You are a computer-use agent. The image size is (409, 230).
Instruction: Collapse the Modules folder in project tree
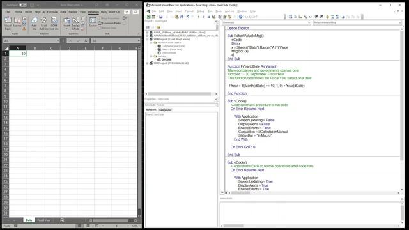151,56
